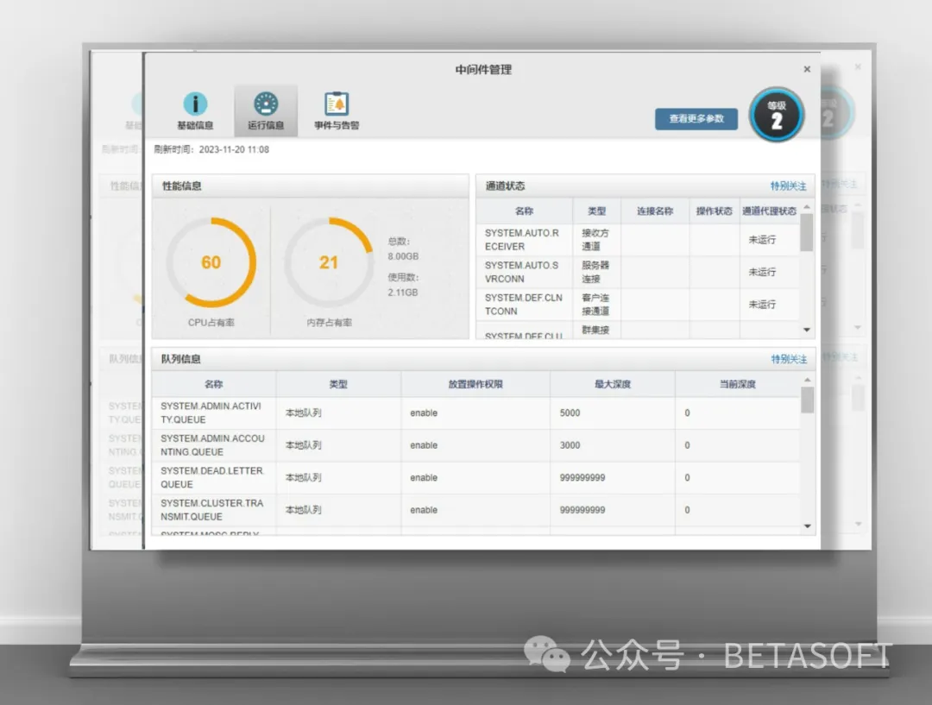Select the SYSTEM.ADMIN.ACCOUNTING.QUEUE row
The width and height of the screenshot is (932, 705).
coord(475,445)
